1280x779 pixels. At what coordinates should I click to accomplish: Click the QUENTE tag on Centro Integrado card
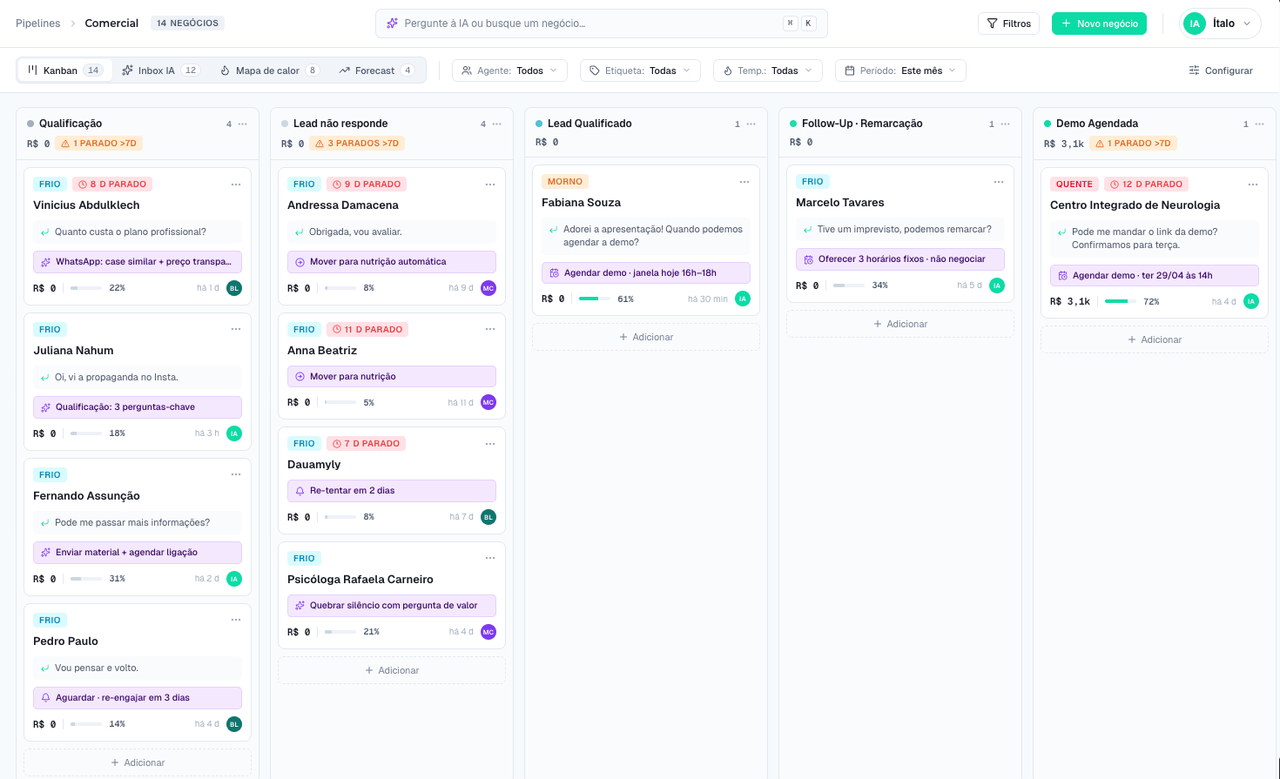(x=1074, y=185)
